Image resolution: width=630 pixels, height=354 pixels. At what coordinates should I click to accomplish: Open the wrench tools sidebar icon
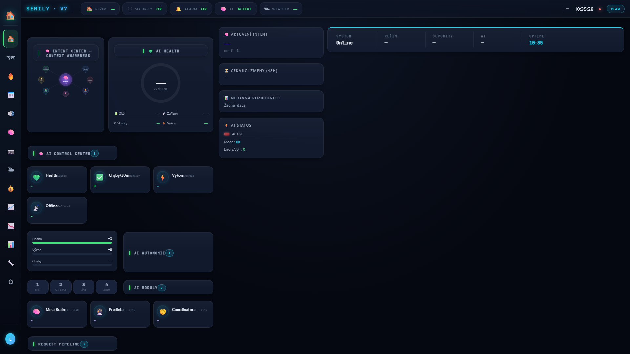[11, 263]
